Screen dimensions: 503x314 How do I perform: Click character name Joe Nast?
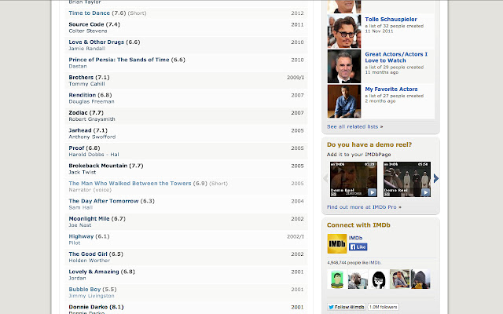tap(80, 225)
